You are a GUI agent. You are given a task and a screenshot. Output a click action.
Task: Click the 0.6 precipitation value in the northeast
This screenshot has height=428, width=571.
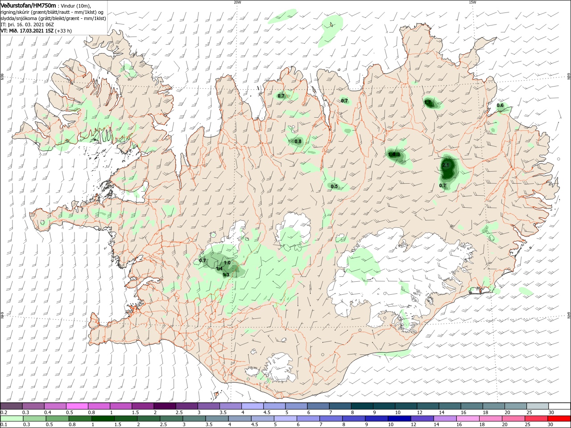click(x=500, y=106)
